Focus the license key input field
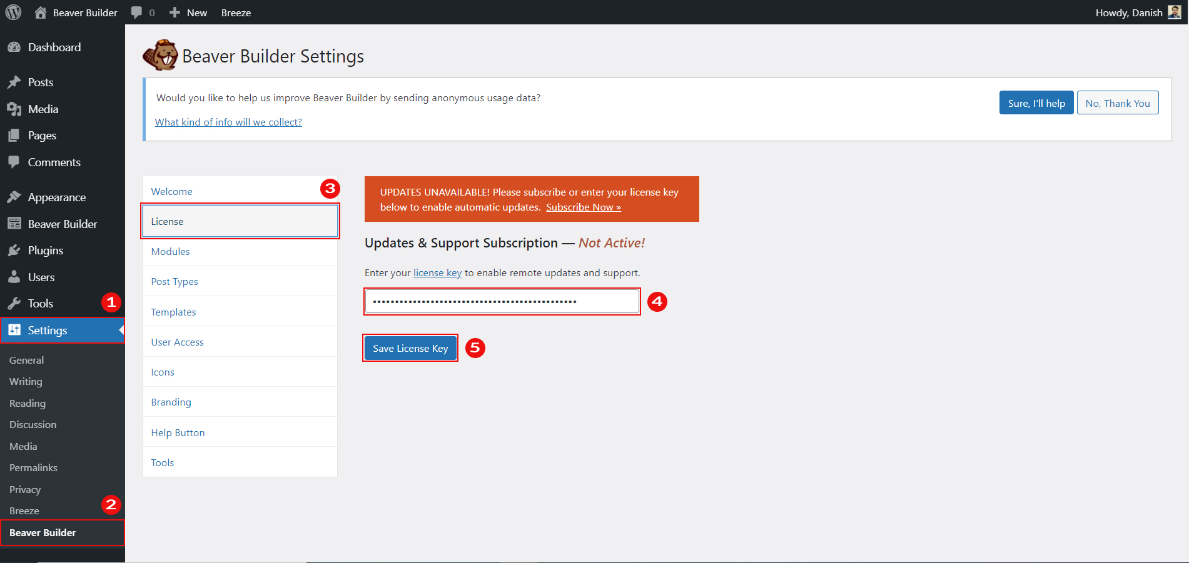Screen dimensions: 1189x563 point(502,302)
